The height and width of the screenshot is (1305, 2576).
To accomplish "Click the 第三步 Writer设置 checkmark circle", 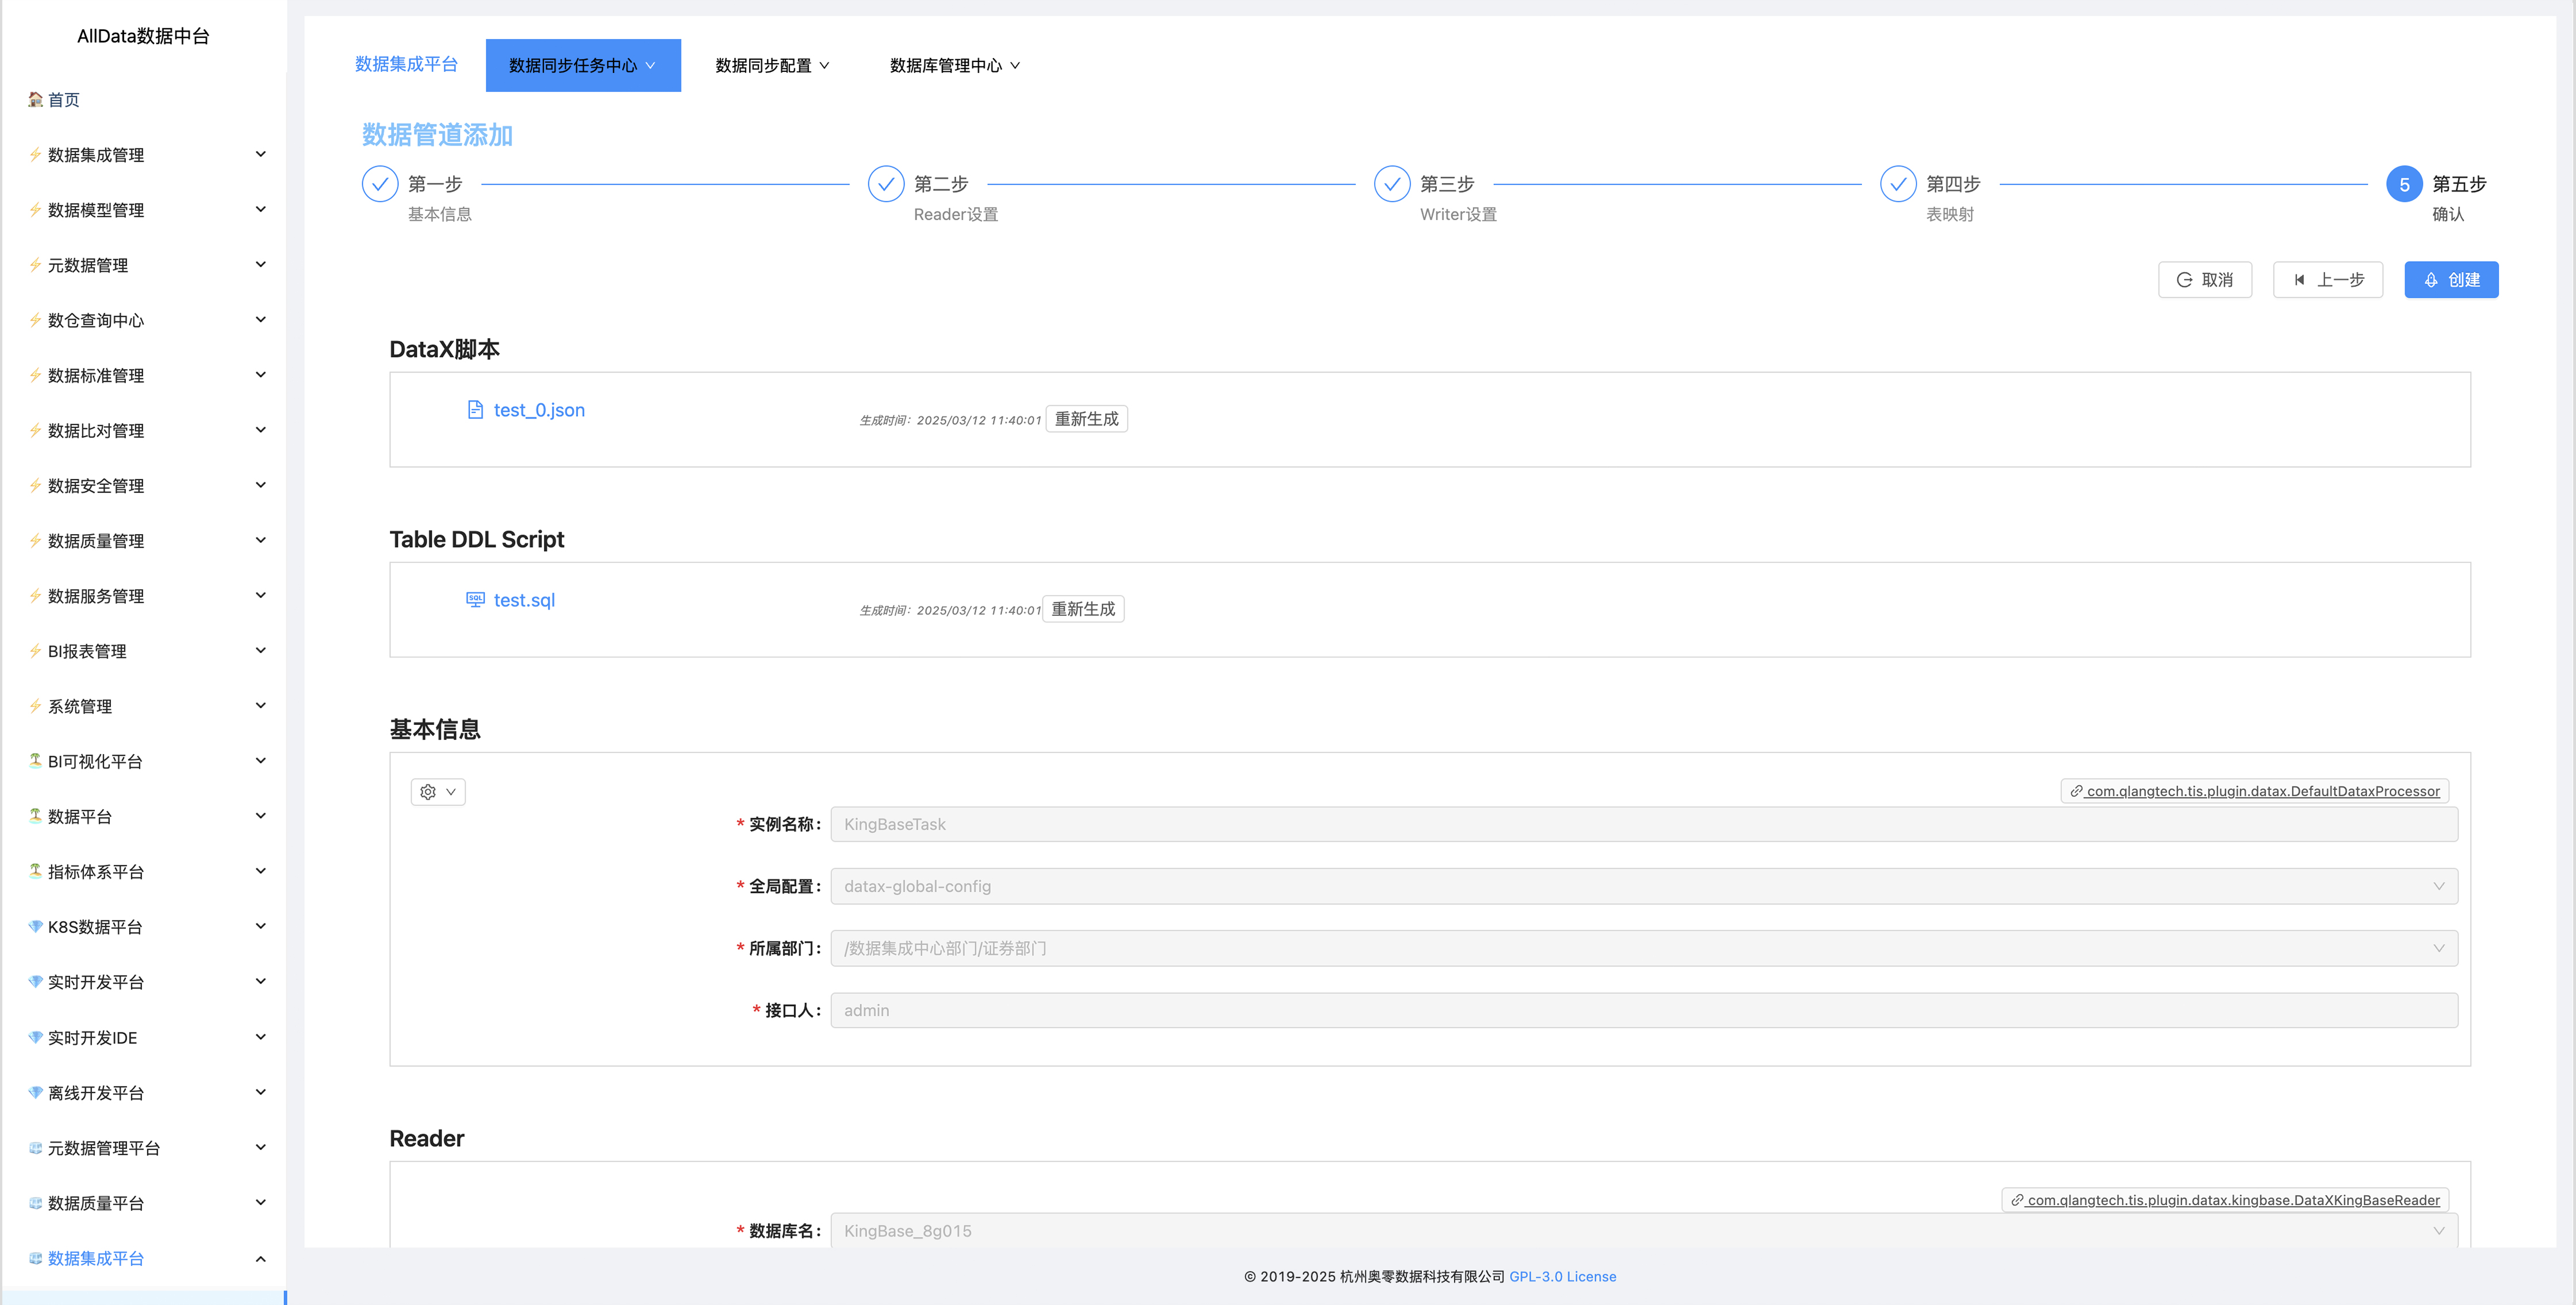I will (1391, 184).
